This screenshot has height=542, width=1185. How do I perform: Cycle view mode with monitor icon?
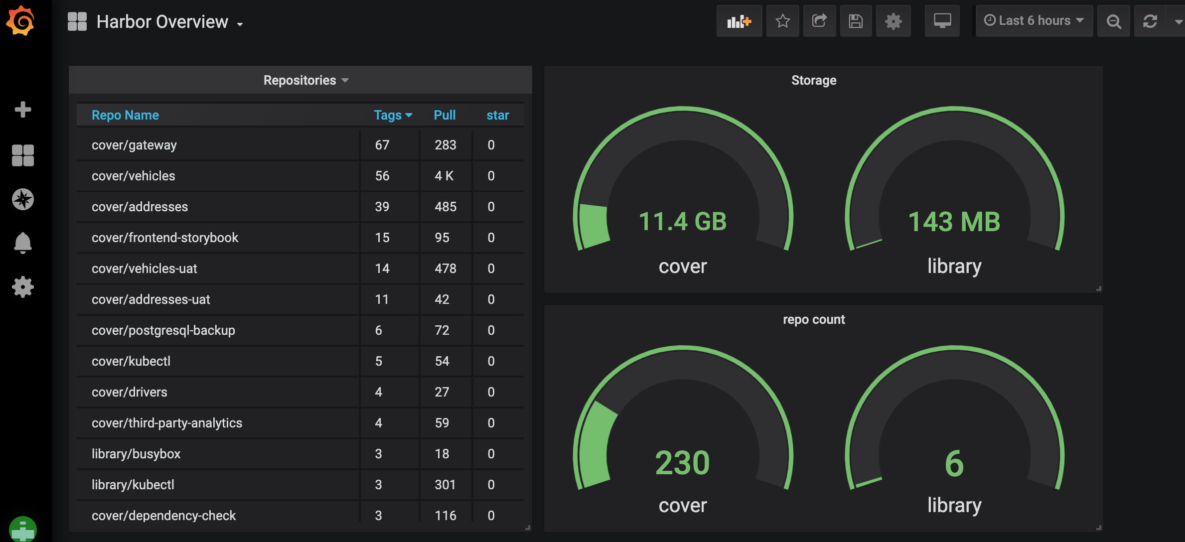942,21
